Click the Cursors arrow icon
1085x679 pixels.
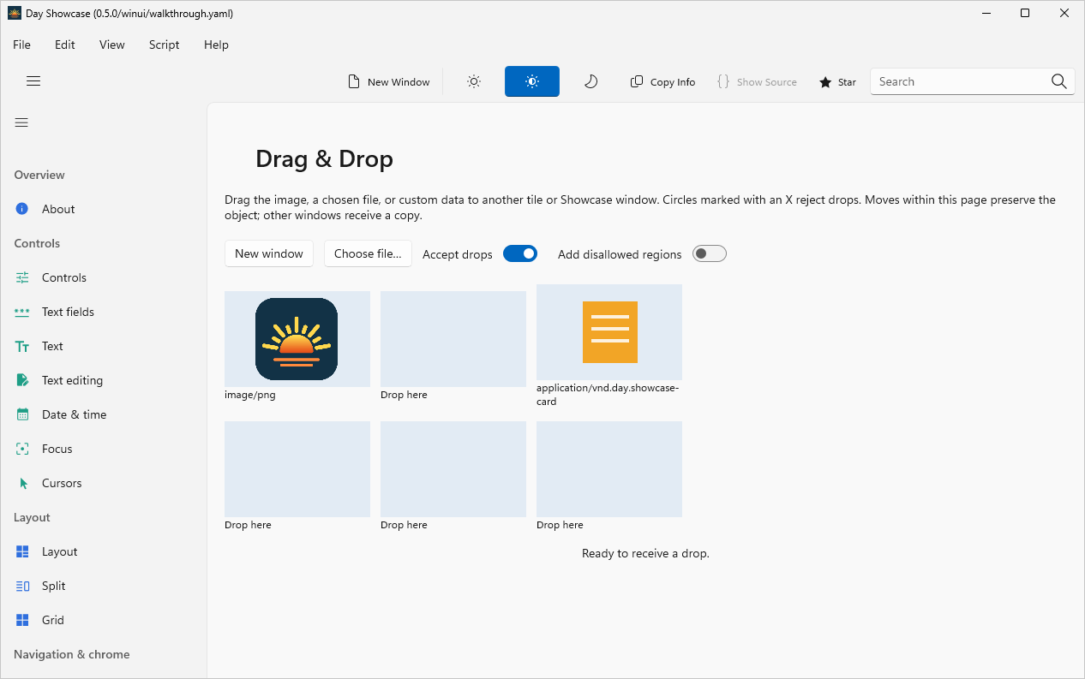click(x=23, y=483)
